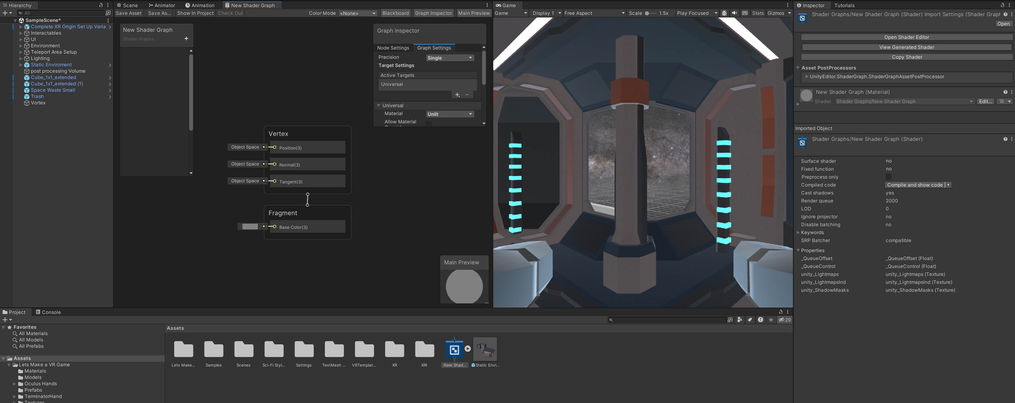Switch to the Node Settings tab

[393, 48]
